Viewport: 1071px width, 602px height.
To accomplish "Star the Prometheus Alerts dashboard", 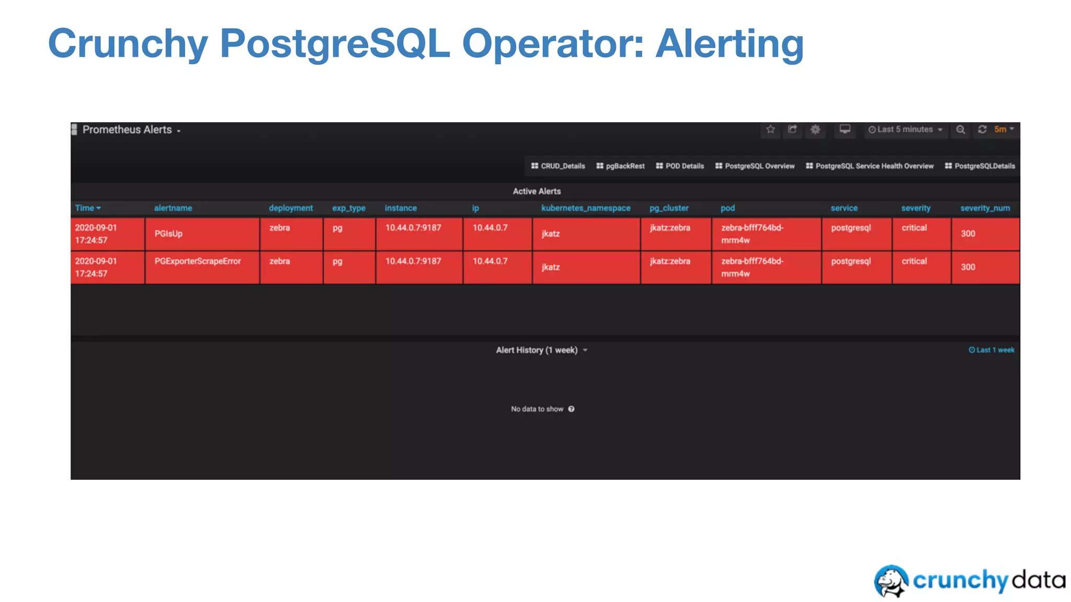I will [x=770, y=130].
